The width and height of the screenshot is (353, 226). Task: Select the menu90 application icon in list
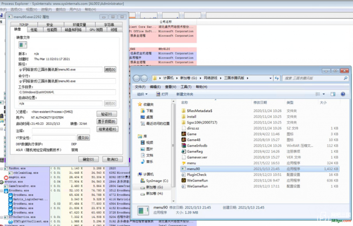point(183,169)
